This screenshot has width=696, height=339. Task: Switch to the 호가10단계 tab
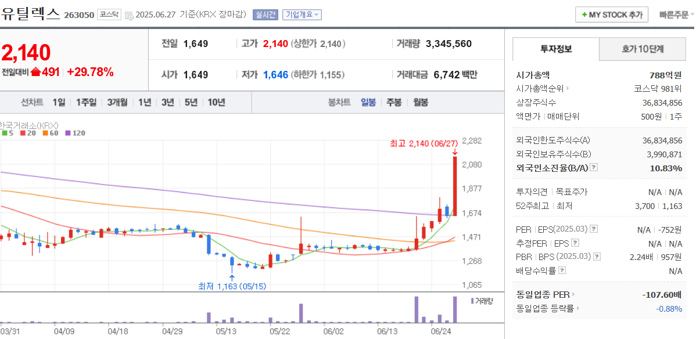pyautogui.click(x=643, y=49)
